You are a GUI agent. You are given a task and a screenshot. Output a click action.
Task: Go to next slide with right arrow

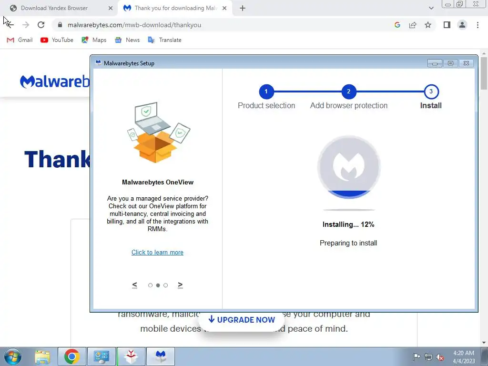coord(180,285)
